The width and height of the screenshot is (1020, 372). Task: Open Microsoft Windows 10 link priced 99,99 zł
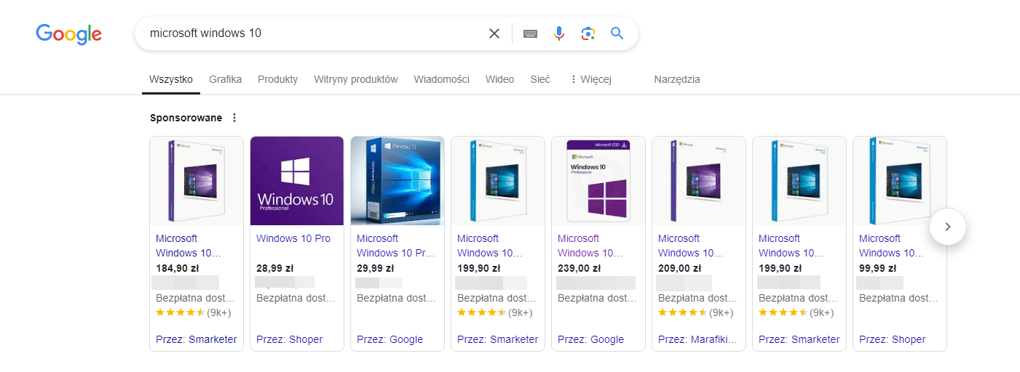click(x=891, y=246)
